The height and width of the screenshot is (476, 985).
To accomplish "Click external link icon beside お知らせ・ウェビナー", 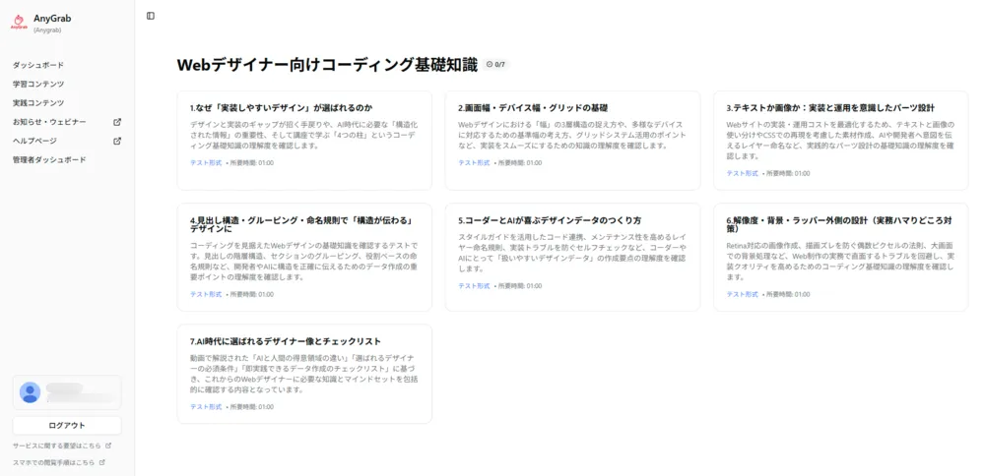I will coord(117,122).
